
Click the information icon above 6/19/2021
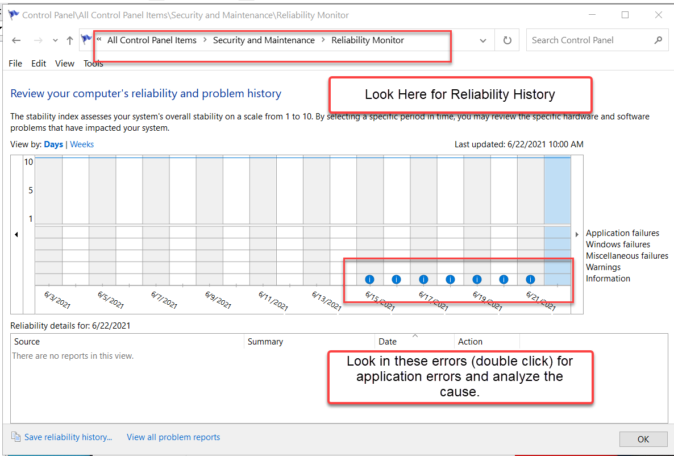pos(477,279)
